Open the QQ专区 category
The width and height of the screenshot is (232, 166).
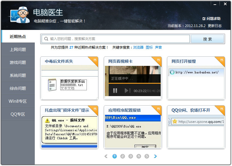pos(18,114)
